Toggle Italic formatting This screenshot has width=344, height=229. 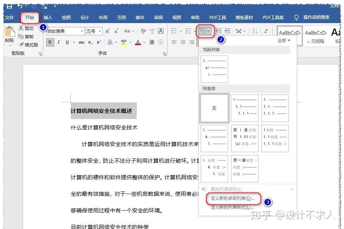coord(58,42)
